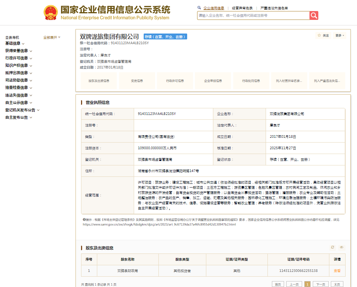Screen dimensions: 357x287
Task: Expand 自主发布公告 in sidebar
Action: [x=19, y=118]
